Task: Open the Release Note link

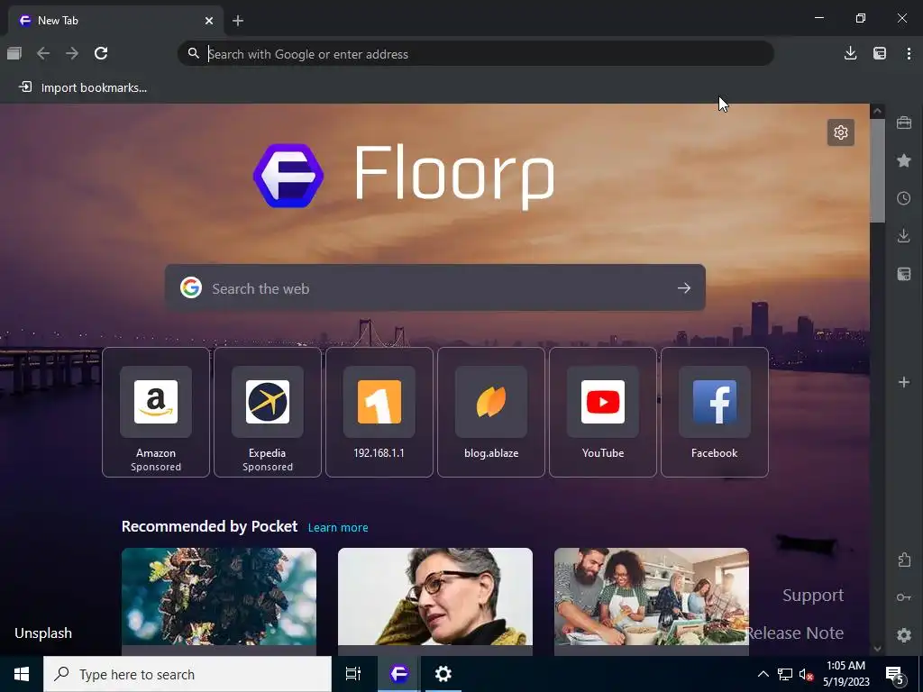Action: (x=795, y=633)
